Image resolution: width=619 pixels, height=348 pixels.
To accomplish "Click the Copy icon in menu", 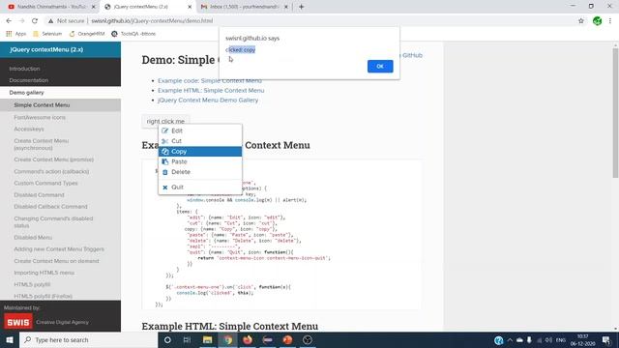I will click(165, 152).
